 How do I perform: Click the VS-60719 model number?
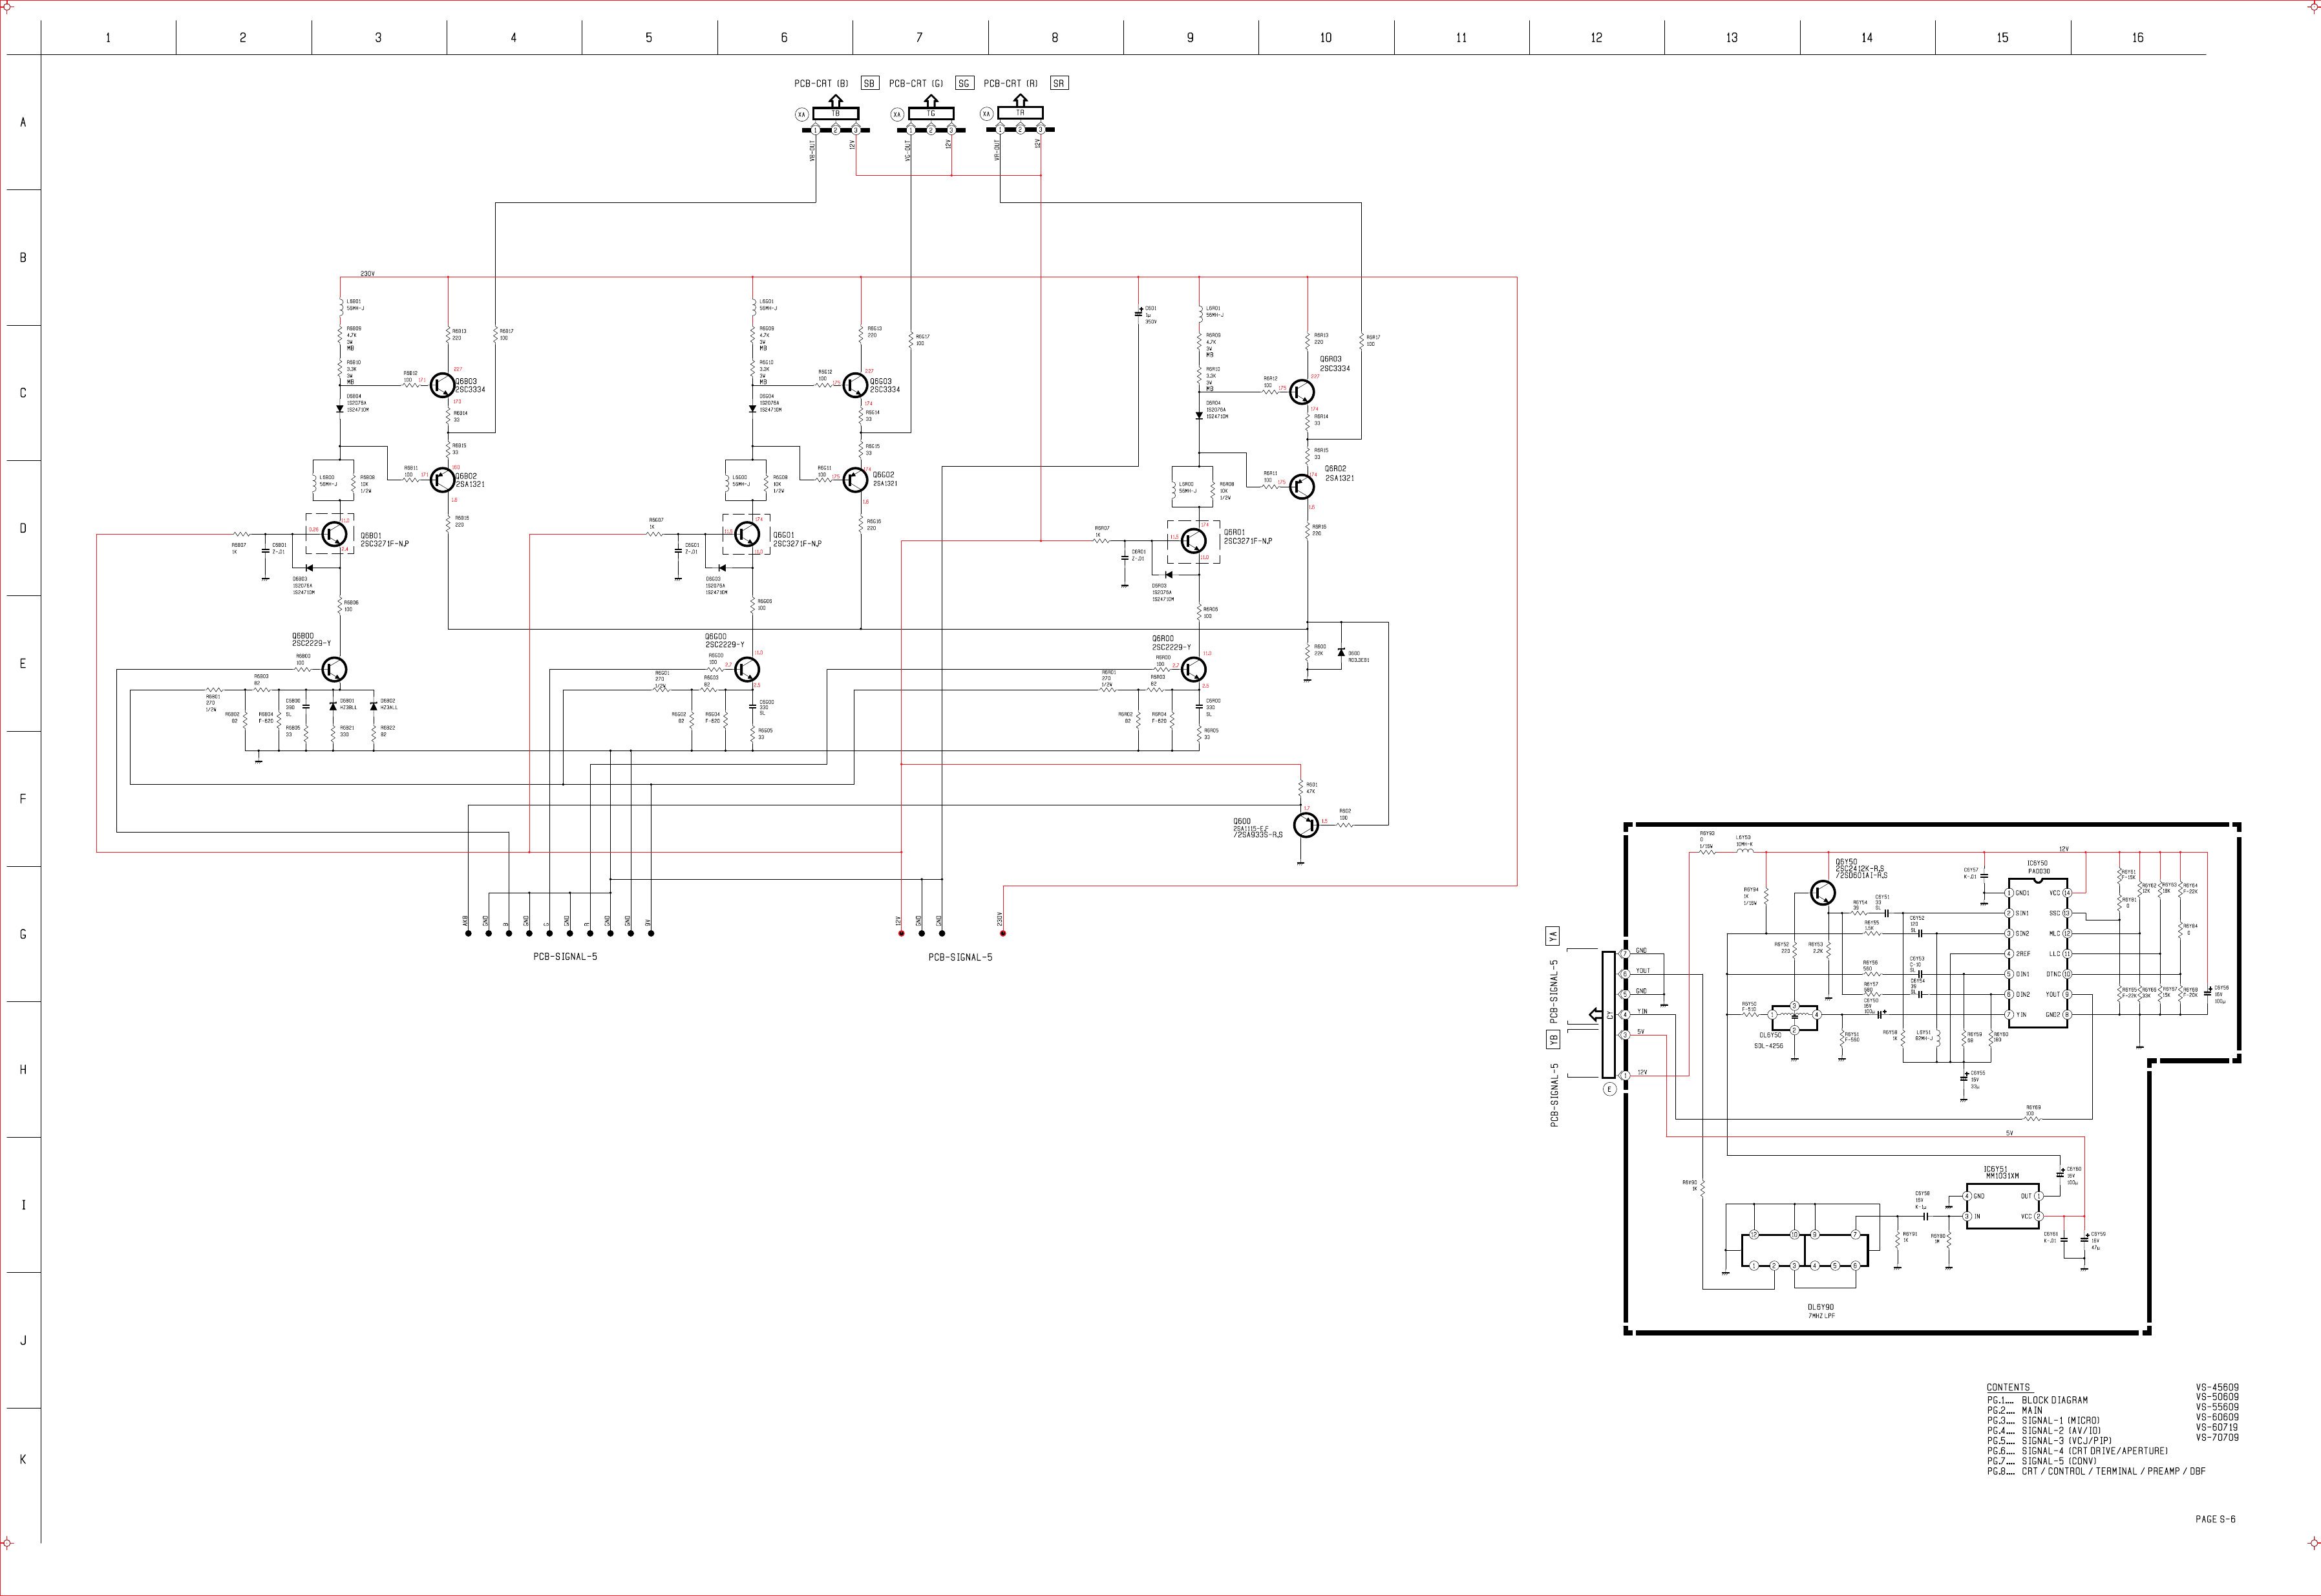pos(2217,1427)
